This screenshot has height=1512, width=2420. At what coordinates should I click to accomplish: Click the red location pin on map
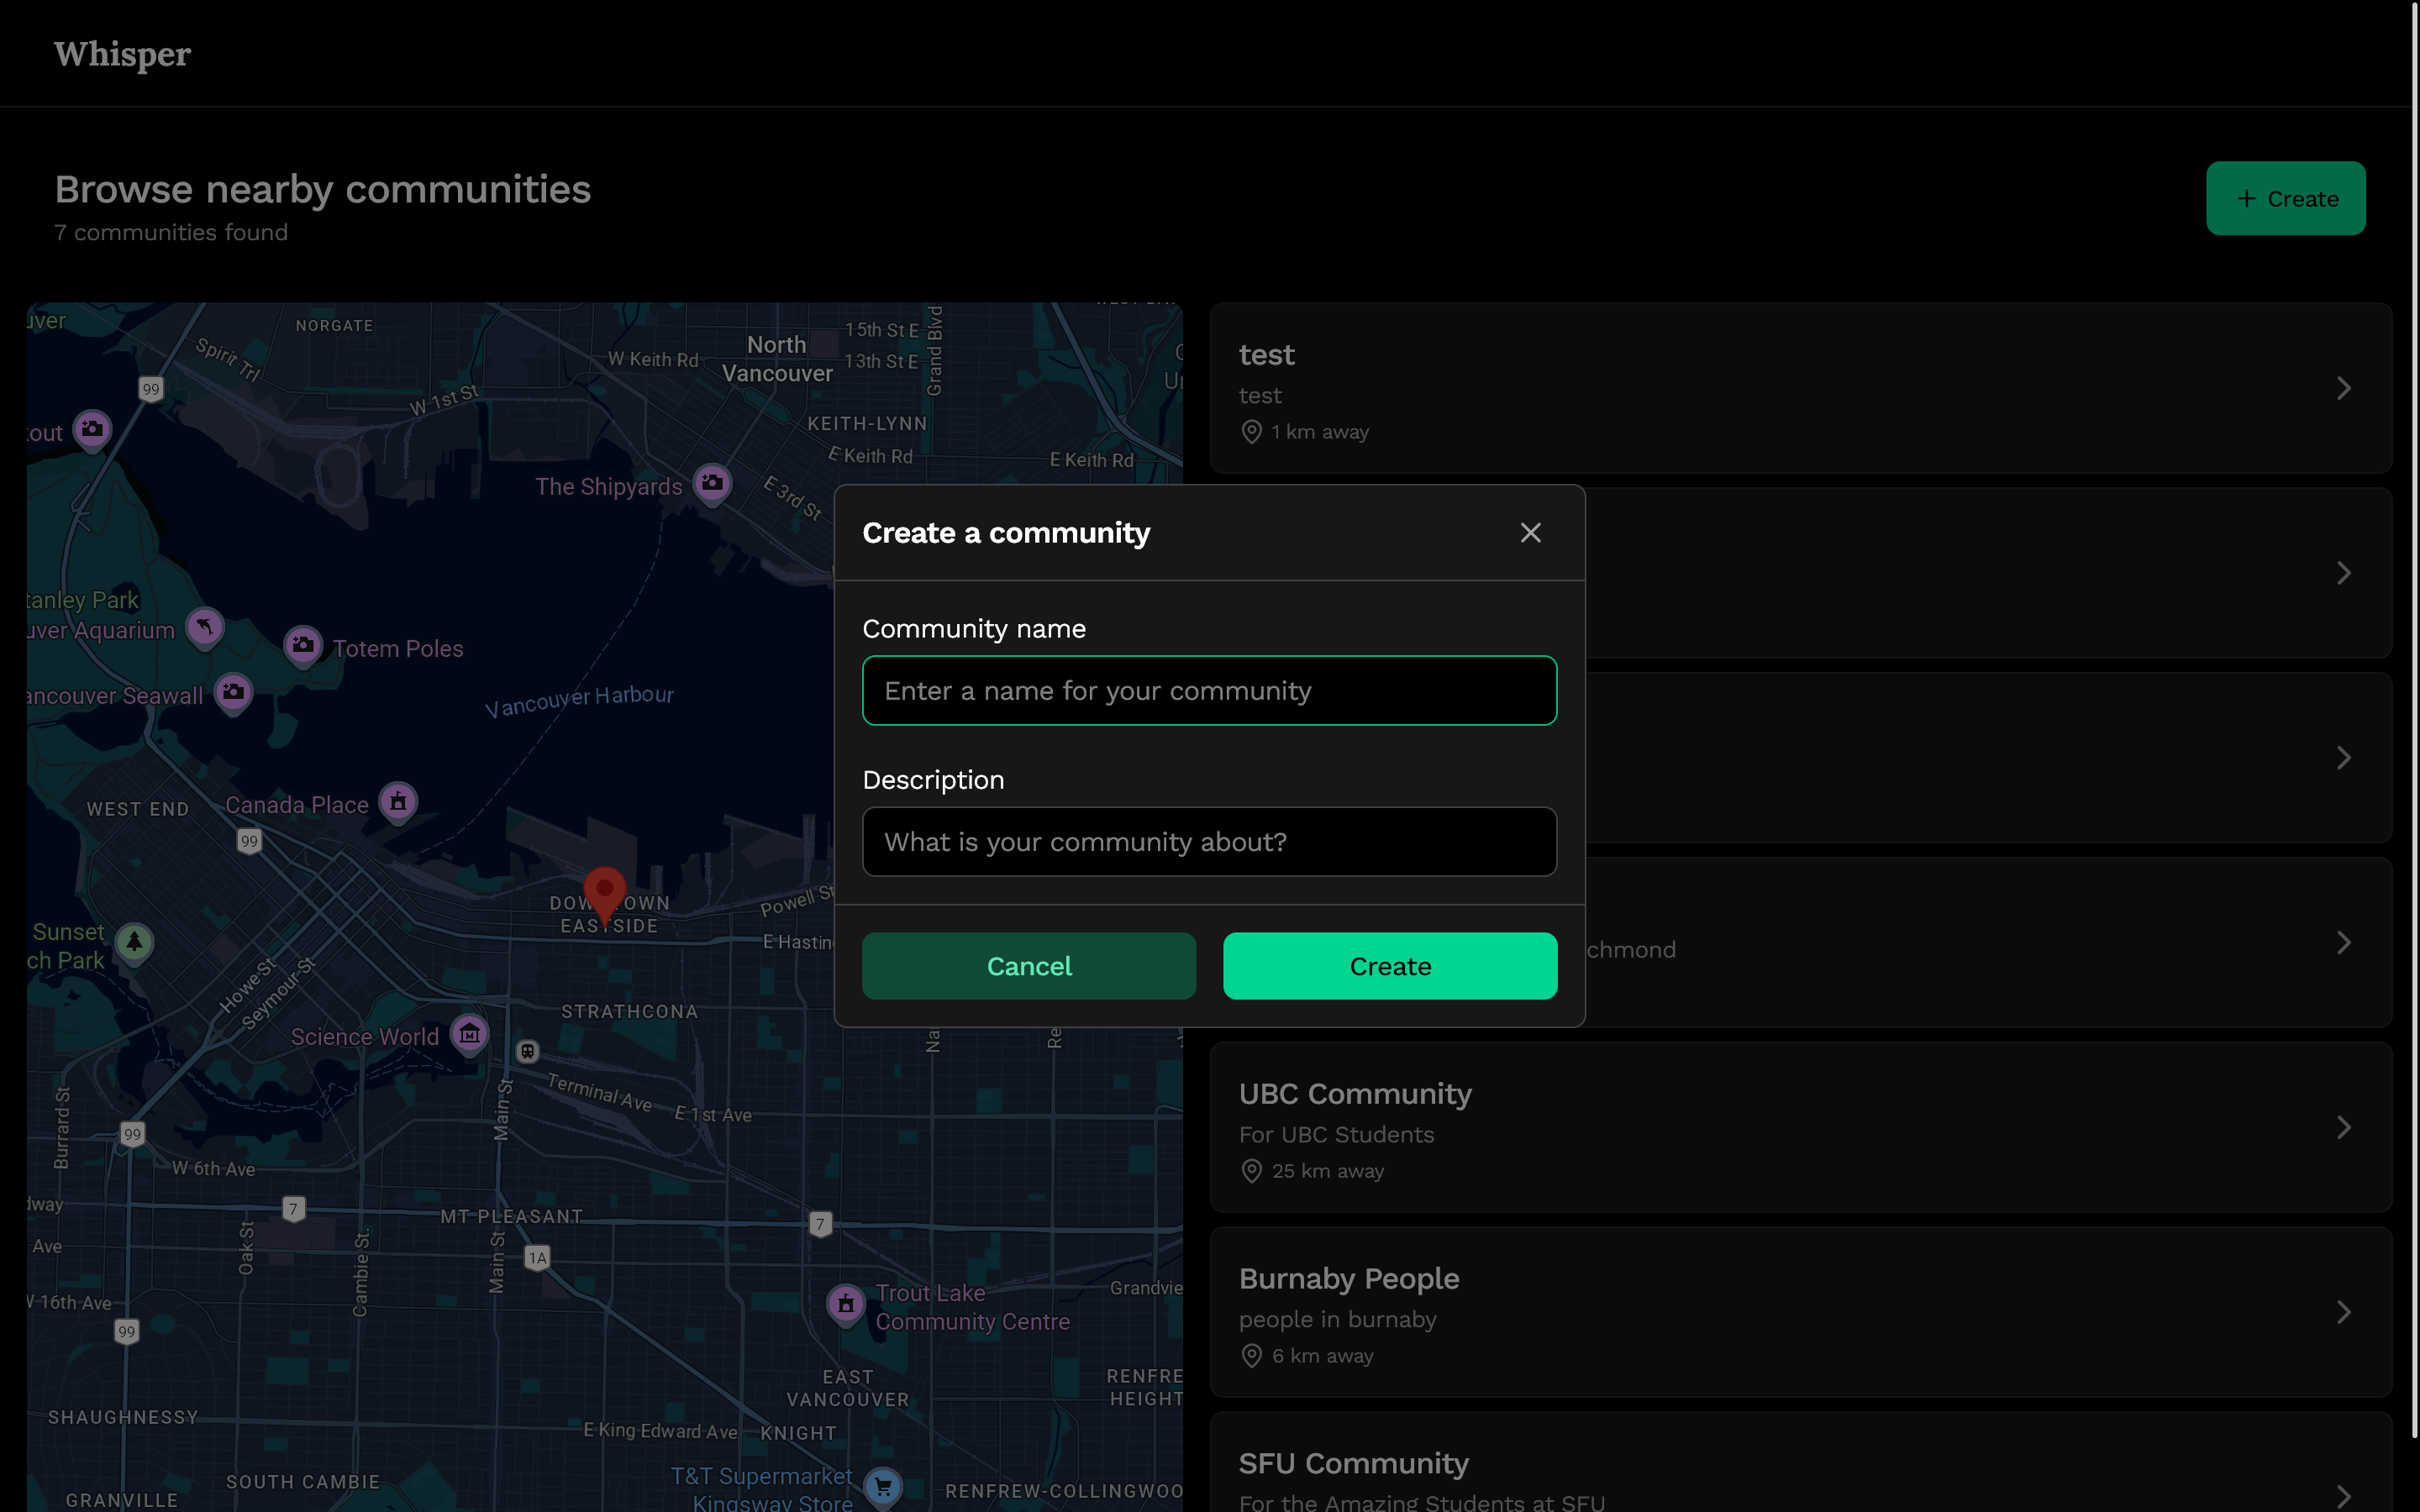tap(604, 892)
